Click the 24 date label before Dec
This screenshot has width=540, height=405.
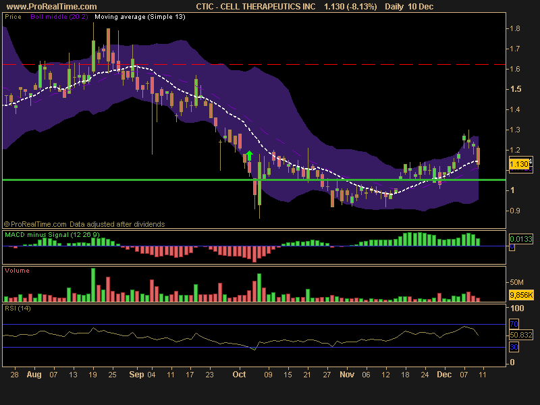point(425,375)
